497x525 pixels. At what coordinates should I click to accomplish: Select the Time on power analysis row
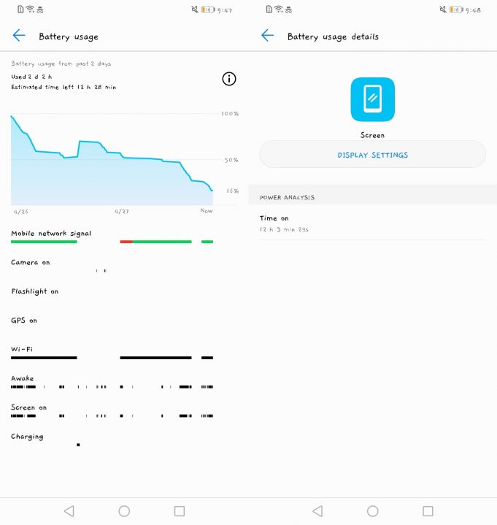pyautogui.click(x=372, y=223)
